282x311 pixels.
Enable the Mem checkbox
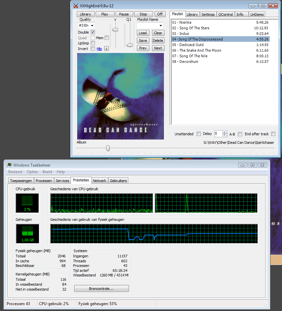(107, 38)
